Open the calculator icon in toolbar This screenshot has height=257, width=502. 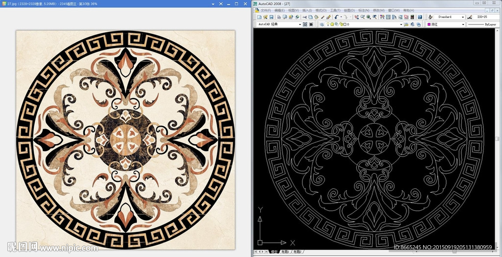pyautogui.click(x=413, y=17)
